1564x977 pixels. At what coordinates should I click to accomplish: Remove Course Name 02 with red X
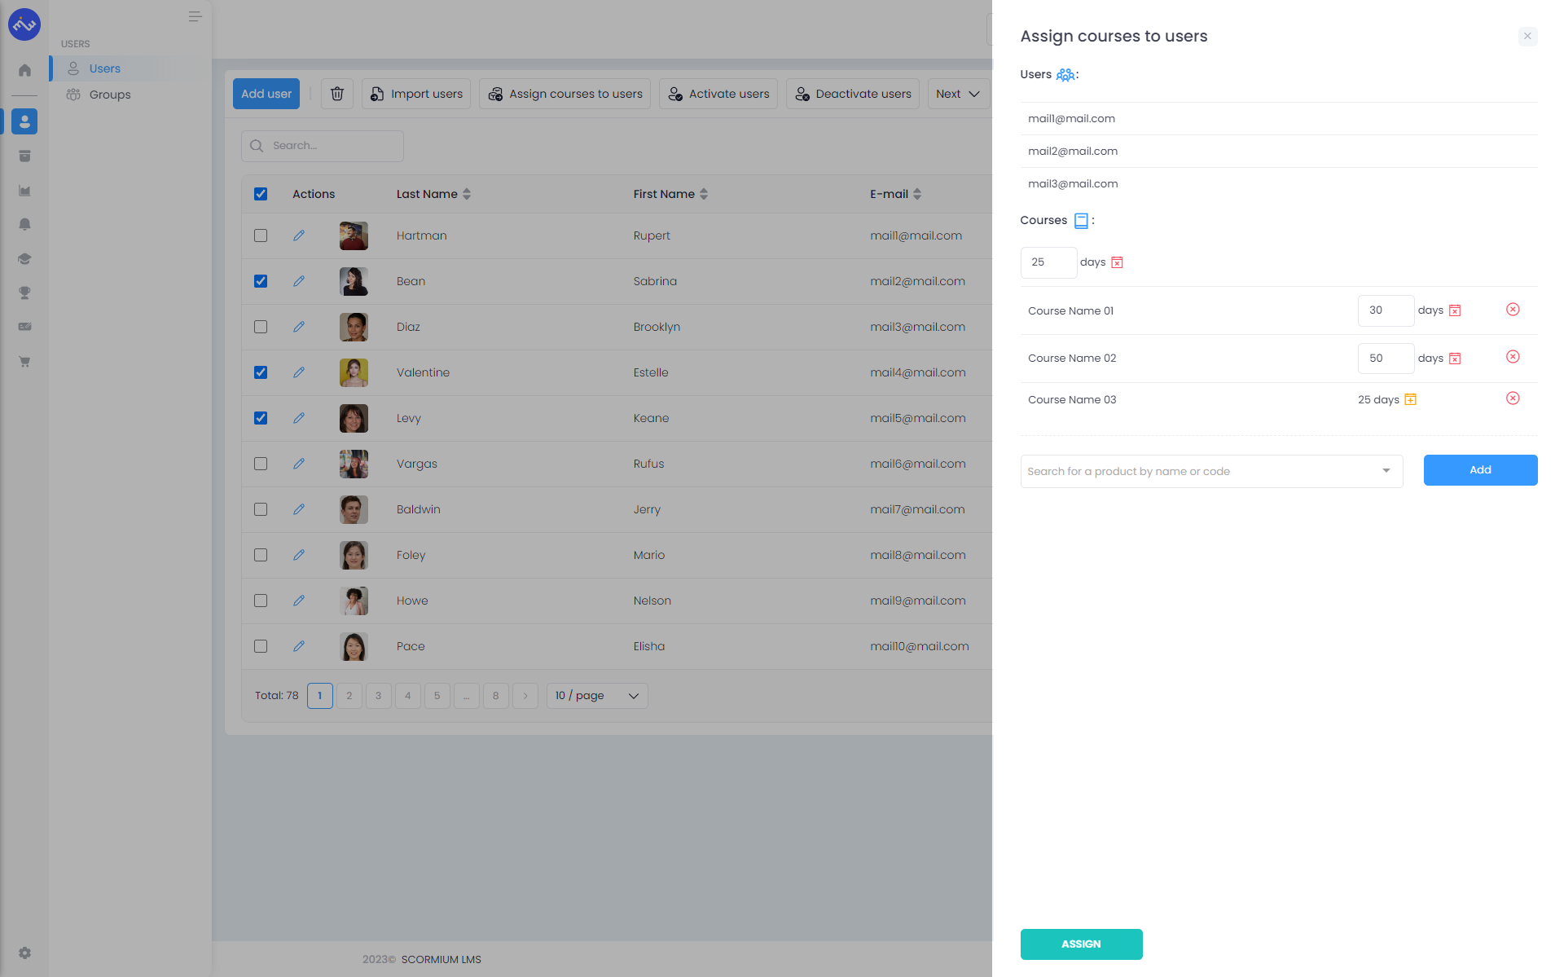[1513, 357]
